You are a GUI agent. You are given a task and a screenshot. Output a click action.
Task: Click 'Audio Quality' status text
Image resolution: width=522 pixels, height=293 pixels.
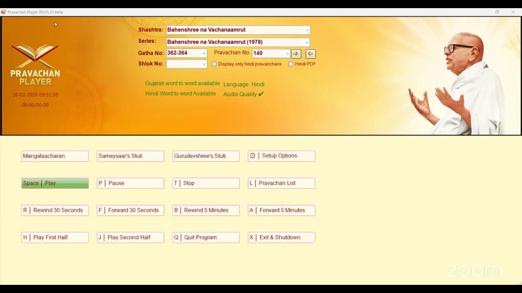pyautogui.click(x=243, y=94)
